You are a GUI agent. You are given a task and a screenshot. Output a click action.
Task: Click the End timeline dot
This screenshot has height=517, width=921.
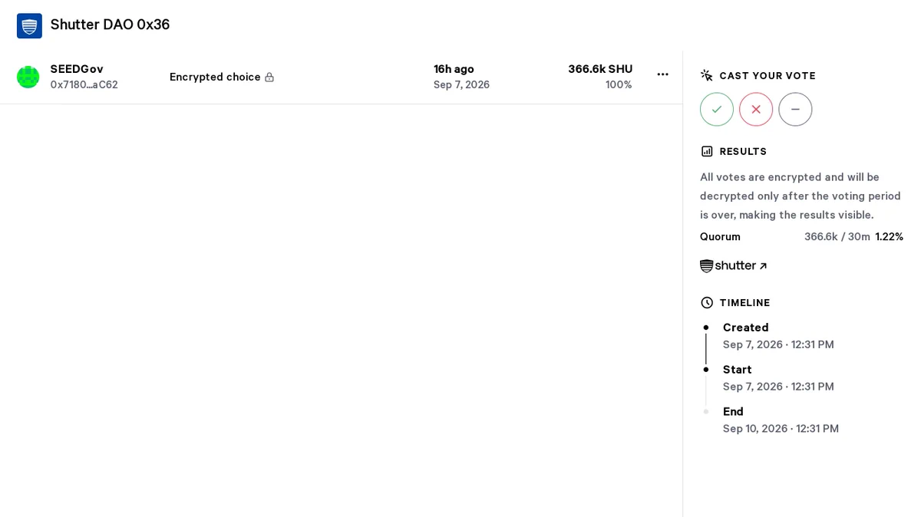tap(706, 411)
